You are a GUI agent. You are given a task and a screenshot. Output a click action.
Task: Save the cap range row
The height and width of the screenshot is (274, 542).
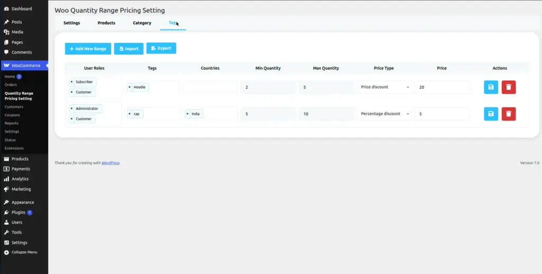tap(491, 114)
